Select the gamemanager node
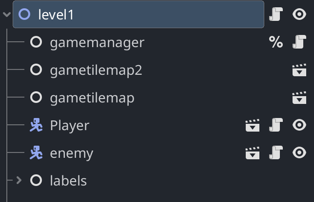This screenshot has height=202, width=314. (x=97, y=42)
